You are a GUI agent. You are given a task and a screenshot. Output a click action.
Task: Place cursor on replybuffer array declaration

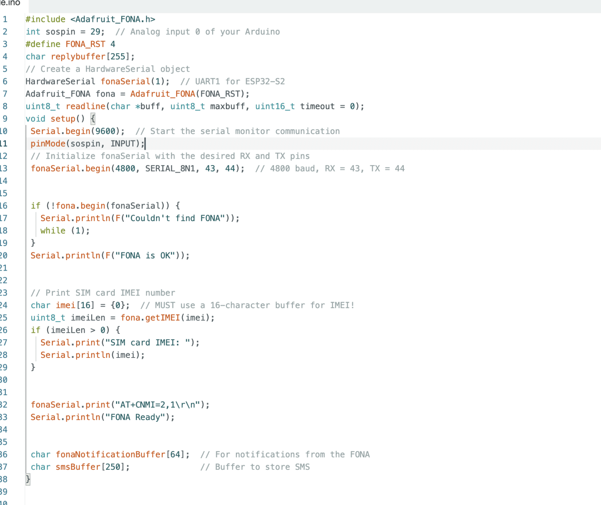[78, 57]
